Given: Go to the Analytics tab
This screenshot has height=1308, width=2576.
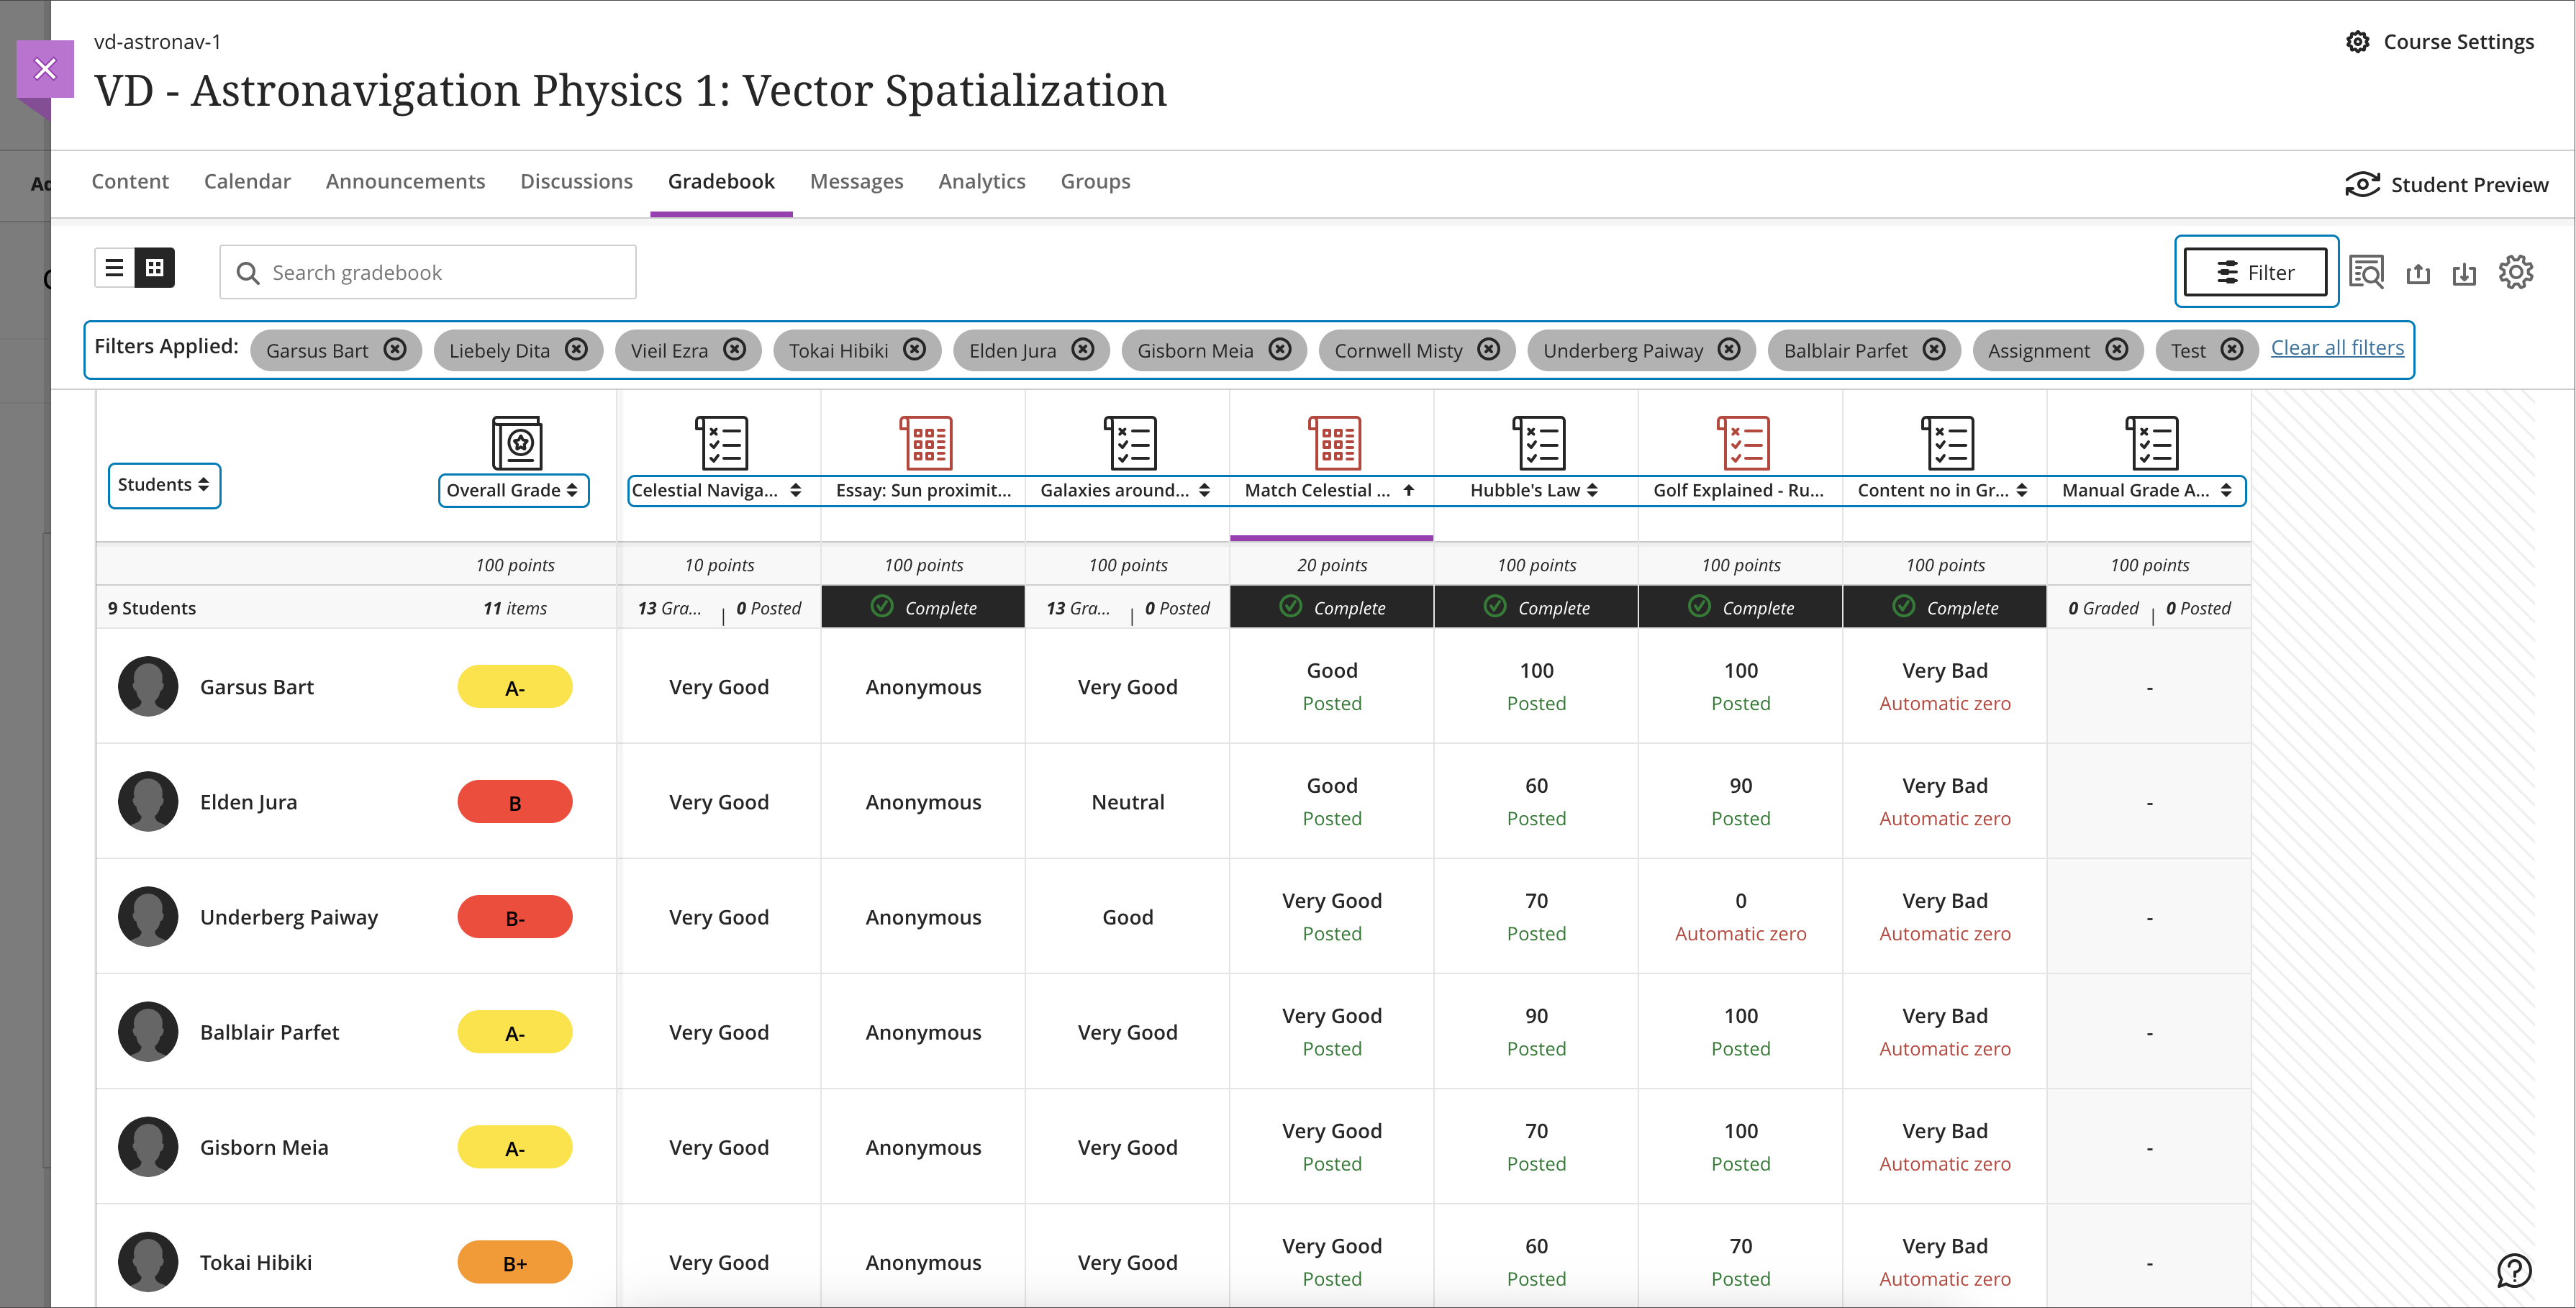Looking at the screenshot, I should pos(981,181).
